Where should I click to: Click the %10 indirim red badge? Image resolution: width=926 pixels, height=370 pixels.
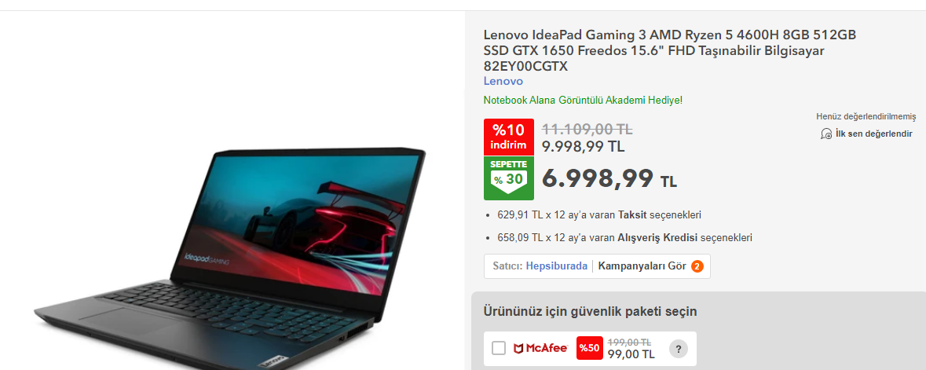508,137
